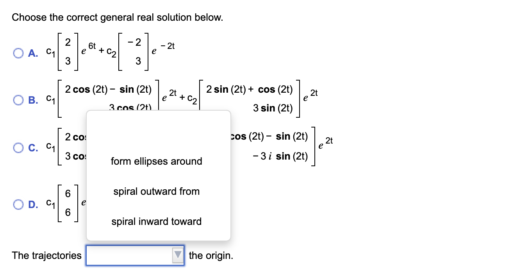521x273 pixels.
Task: Select answer choice A radio button
Action: click(18, 52)
